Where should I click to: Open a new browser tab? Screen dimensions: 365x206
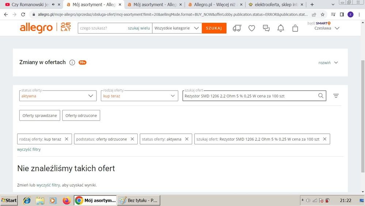click(312, 4)
